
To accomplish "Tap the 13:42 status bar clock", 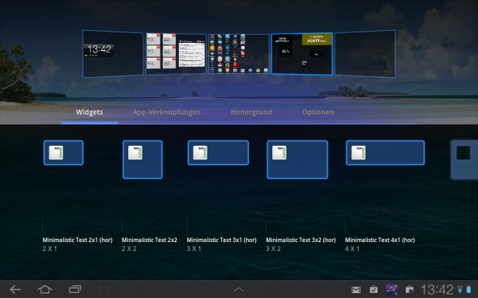I will tap(437, 289).
